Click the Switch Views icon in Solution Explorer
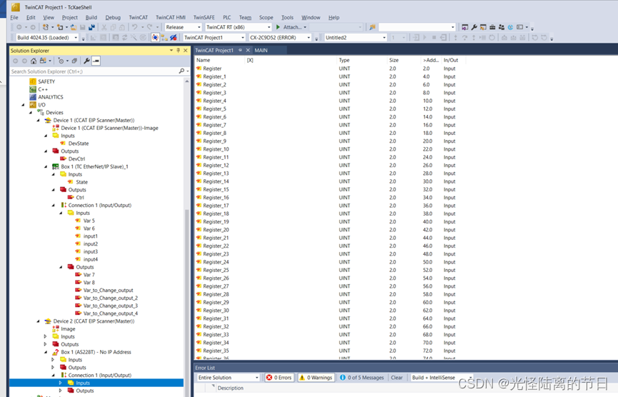Viewport: 618px width, 397px height. coord(43,61)
